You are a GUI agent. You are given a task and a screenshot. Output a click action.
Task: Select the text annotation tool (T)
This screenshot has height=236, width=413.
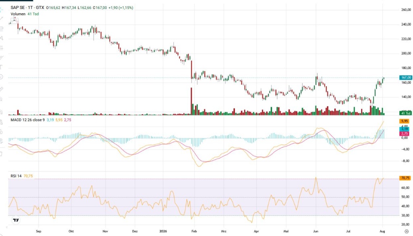coord(1,67)
